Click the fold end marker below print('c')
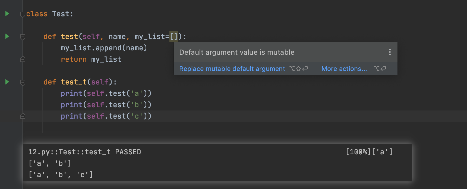The height and width of the screenshot is (189, 467). pyautogui.click(x=23, y=116)
